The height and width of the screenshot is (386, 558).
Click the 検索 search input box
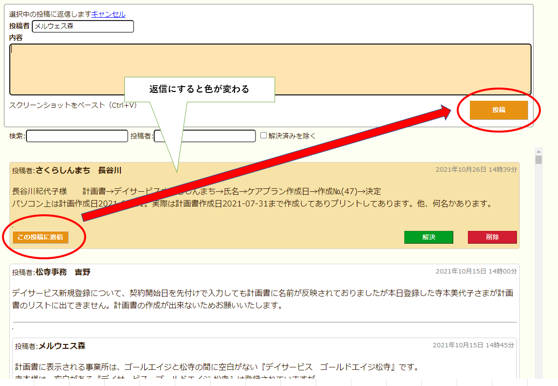pyautogui.click(x=77, y=136)
